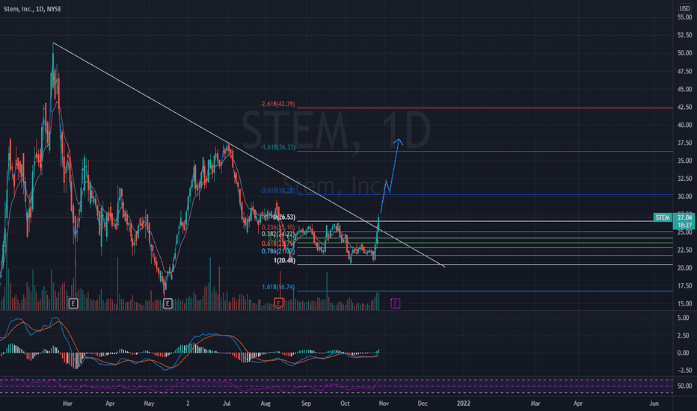Image resolution: width=697 pixels, height=411 pixels.
Task: Open the red earnings E marker in August
Action: (x=279, y=303)
